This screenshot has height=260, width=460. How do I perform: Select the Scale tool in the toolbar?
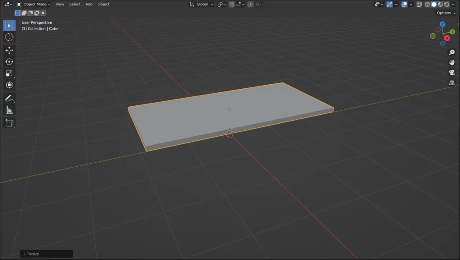[x=9, y=74]
